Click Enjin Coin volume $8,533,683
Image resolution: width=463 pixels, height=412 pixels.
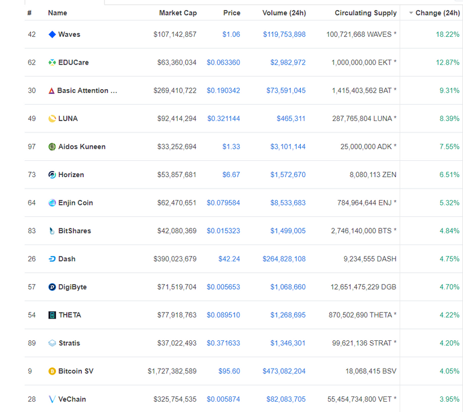(288, 203)
